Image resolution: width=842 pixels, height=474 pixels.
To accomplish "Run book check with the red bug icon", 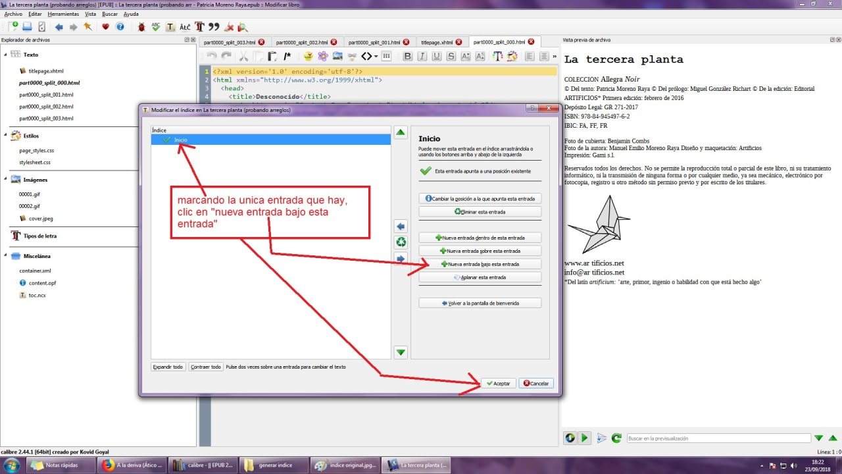I will pyautogui.click(x=141, y=27).
